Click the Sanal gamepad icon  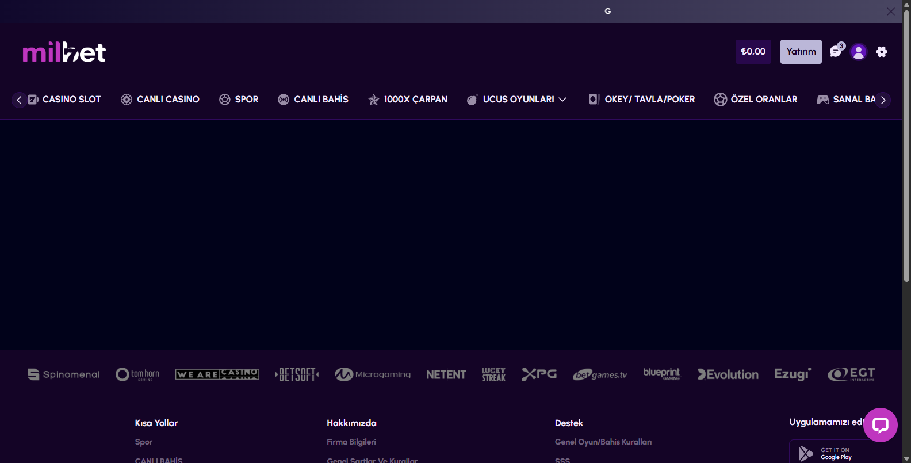pos(823,100)
